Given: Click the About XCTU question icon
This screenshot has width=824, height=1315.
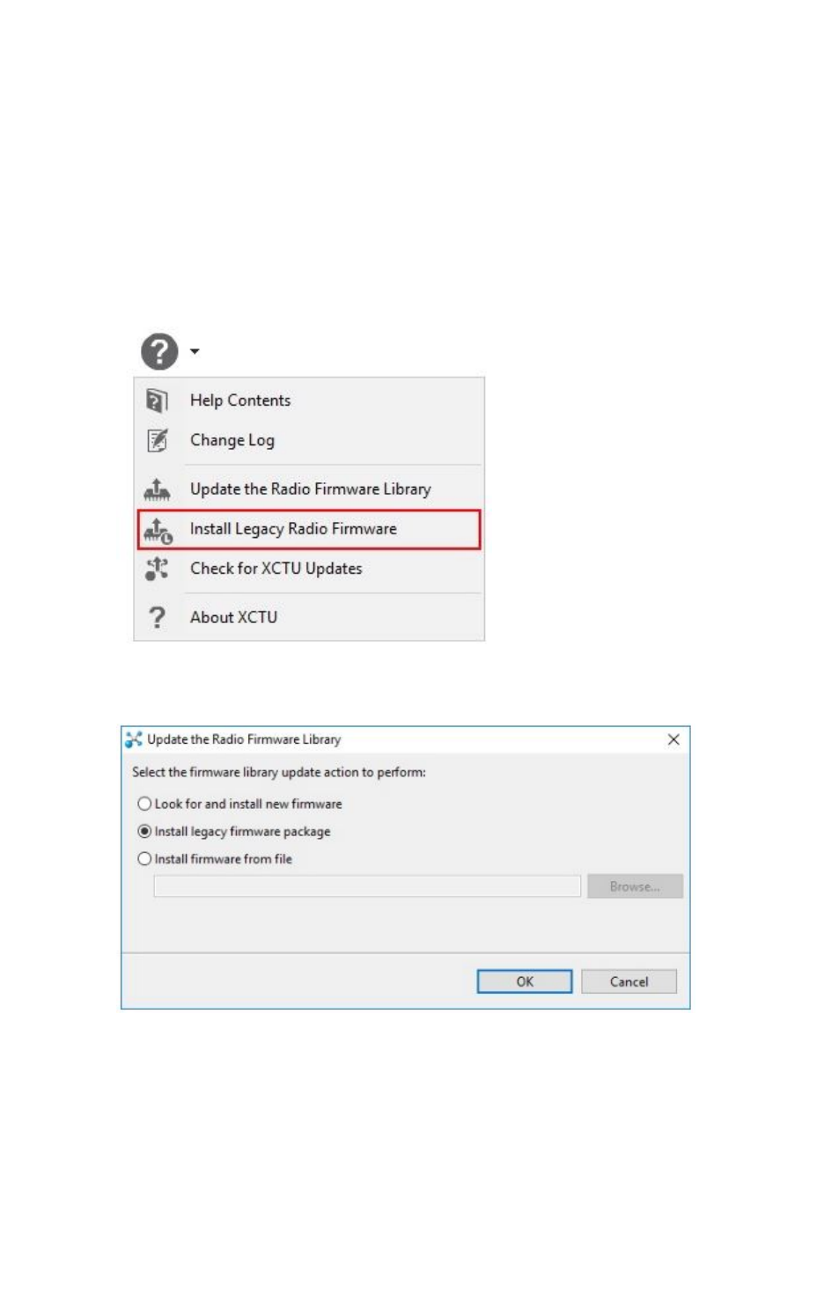Looking at the screenshot, I should (x=157, y=617).
